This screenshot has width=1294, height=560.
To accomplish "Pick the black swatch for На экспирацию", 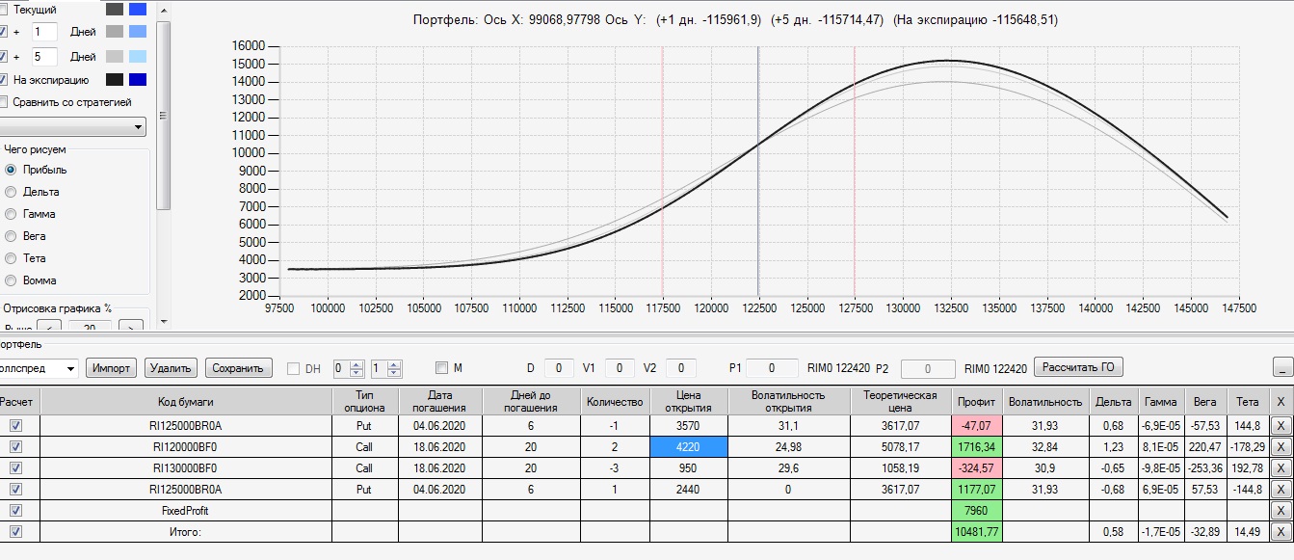I will tap(115, 80).
